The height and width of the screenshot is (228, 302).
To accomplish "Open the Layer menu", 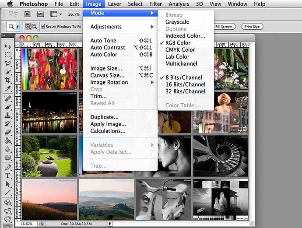I will [x=115, y=4].
